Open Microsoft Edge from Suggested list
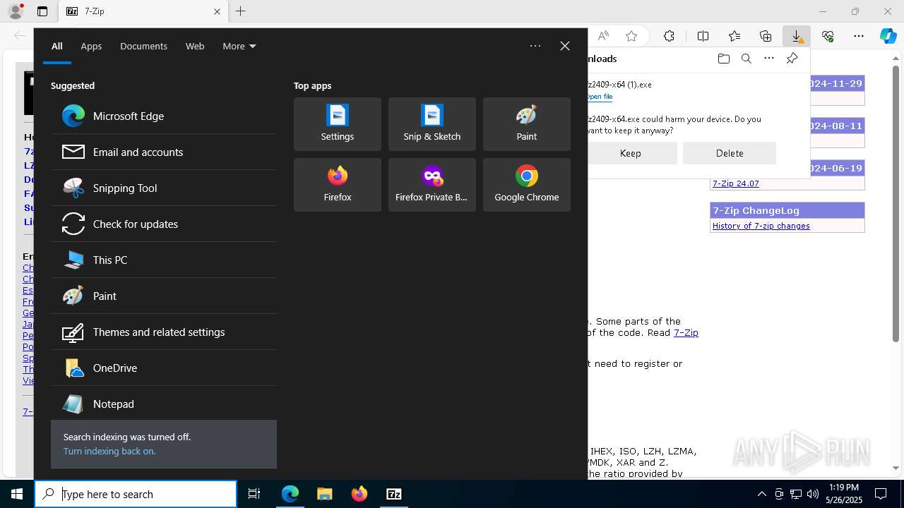The width and height of the screenshot is (904, 508). [163, 116]
